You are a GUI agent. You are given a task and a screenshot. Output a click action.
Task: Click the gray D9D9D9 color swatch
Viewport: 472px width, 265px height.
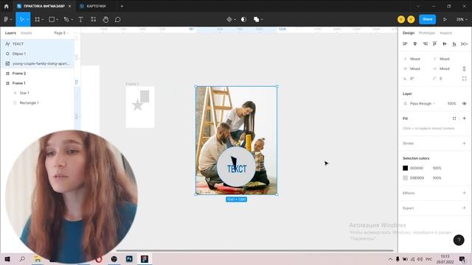(x=405, y=178)
